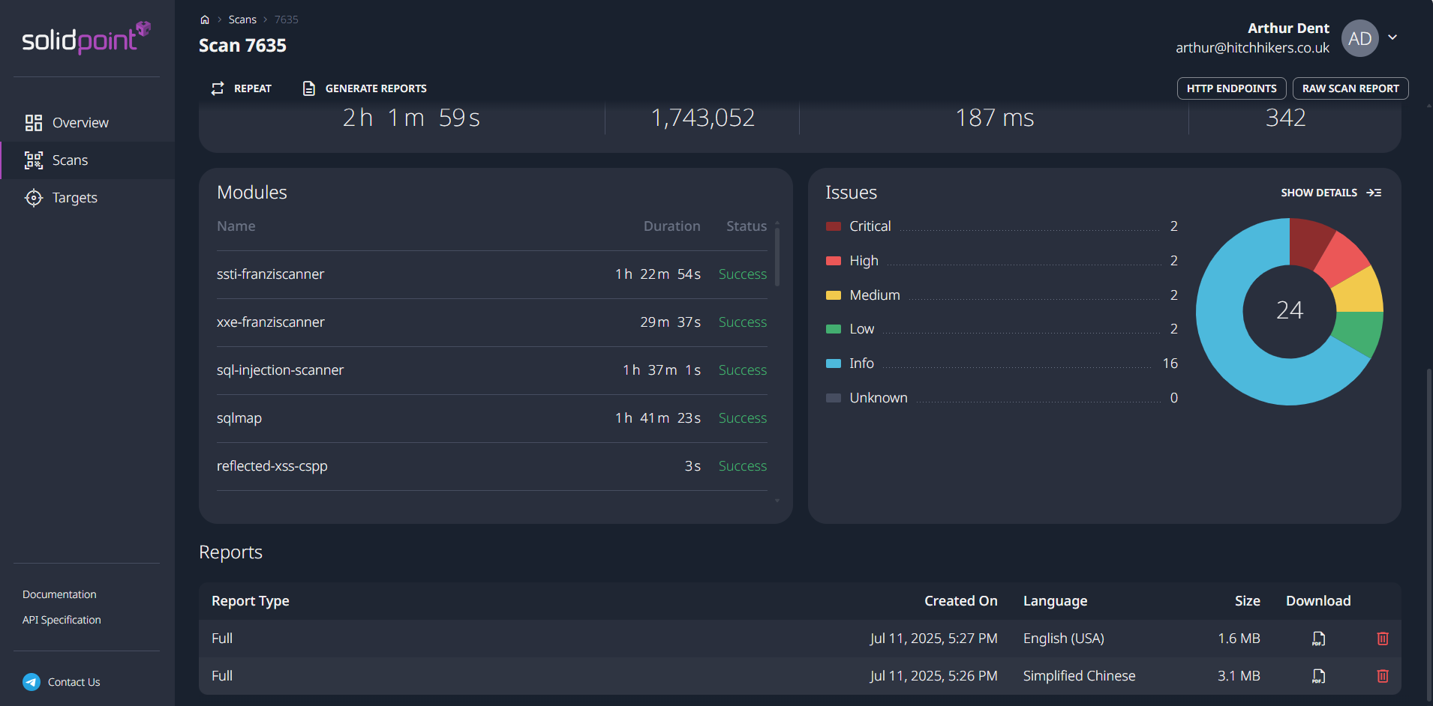Open the Show Details arrow icon on Issues
1433x706 pixels.
(1375, 192)
